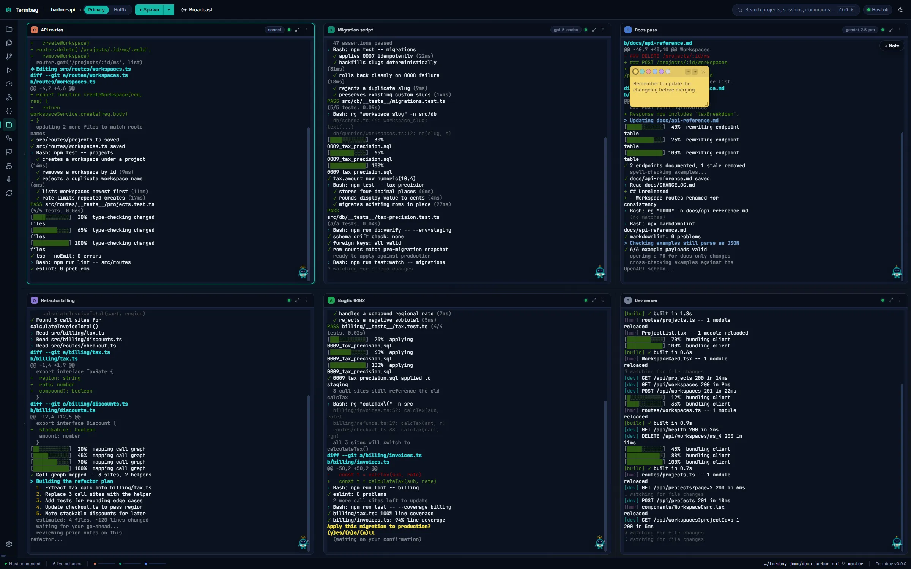Open the sonnet model selector
The image size is (911, 569).
tap(274, 30)
